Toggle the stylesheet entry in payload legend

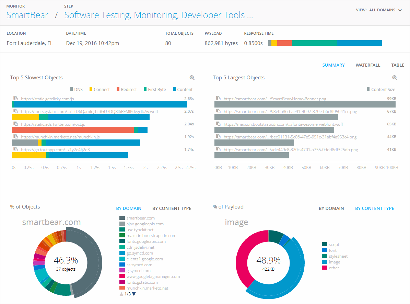pos(335,256)
